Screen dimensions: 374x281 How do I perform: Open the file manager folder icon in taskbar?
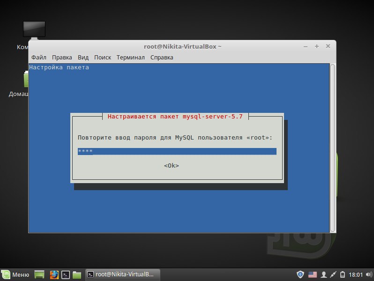click(77, 274)
